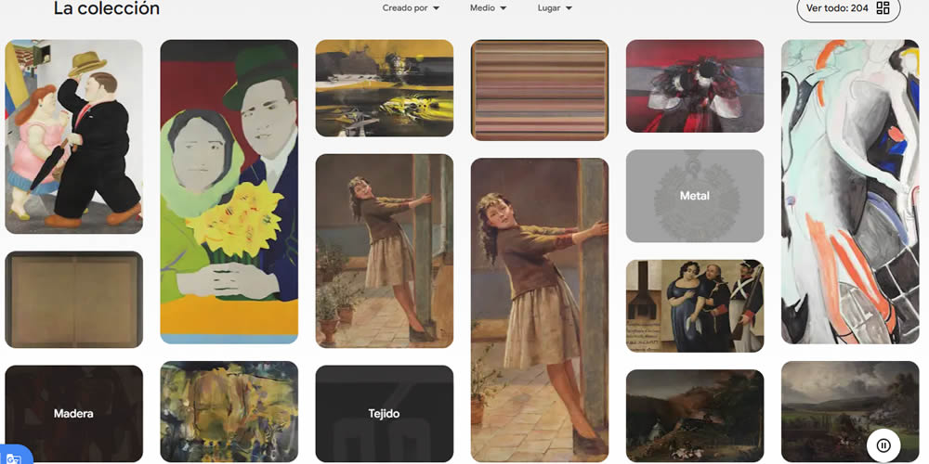Expand the Lugar filter dropdown
Screen dimensions: 929x464
tap(555, 8)
